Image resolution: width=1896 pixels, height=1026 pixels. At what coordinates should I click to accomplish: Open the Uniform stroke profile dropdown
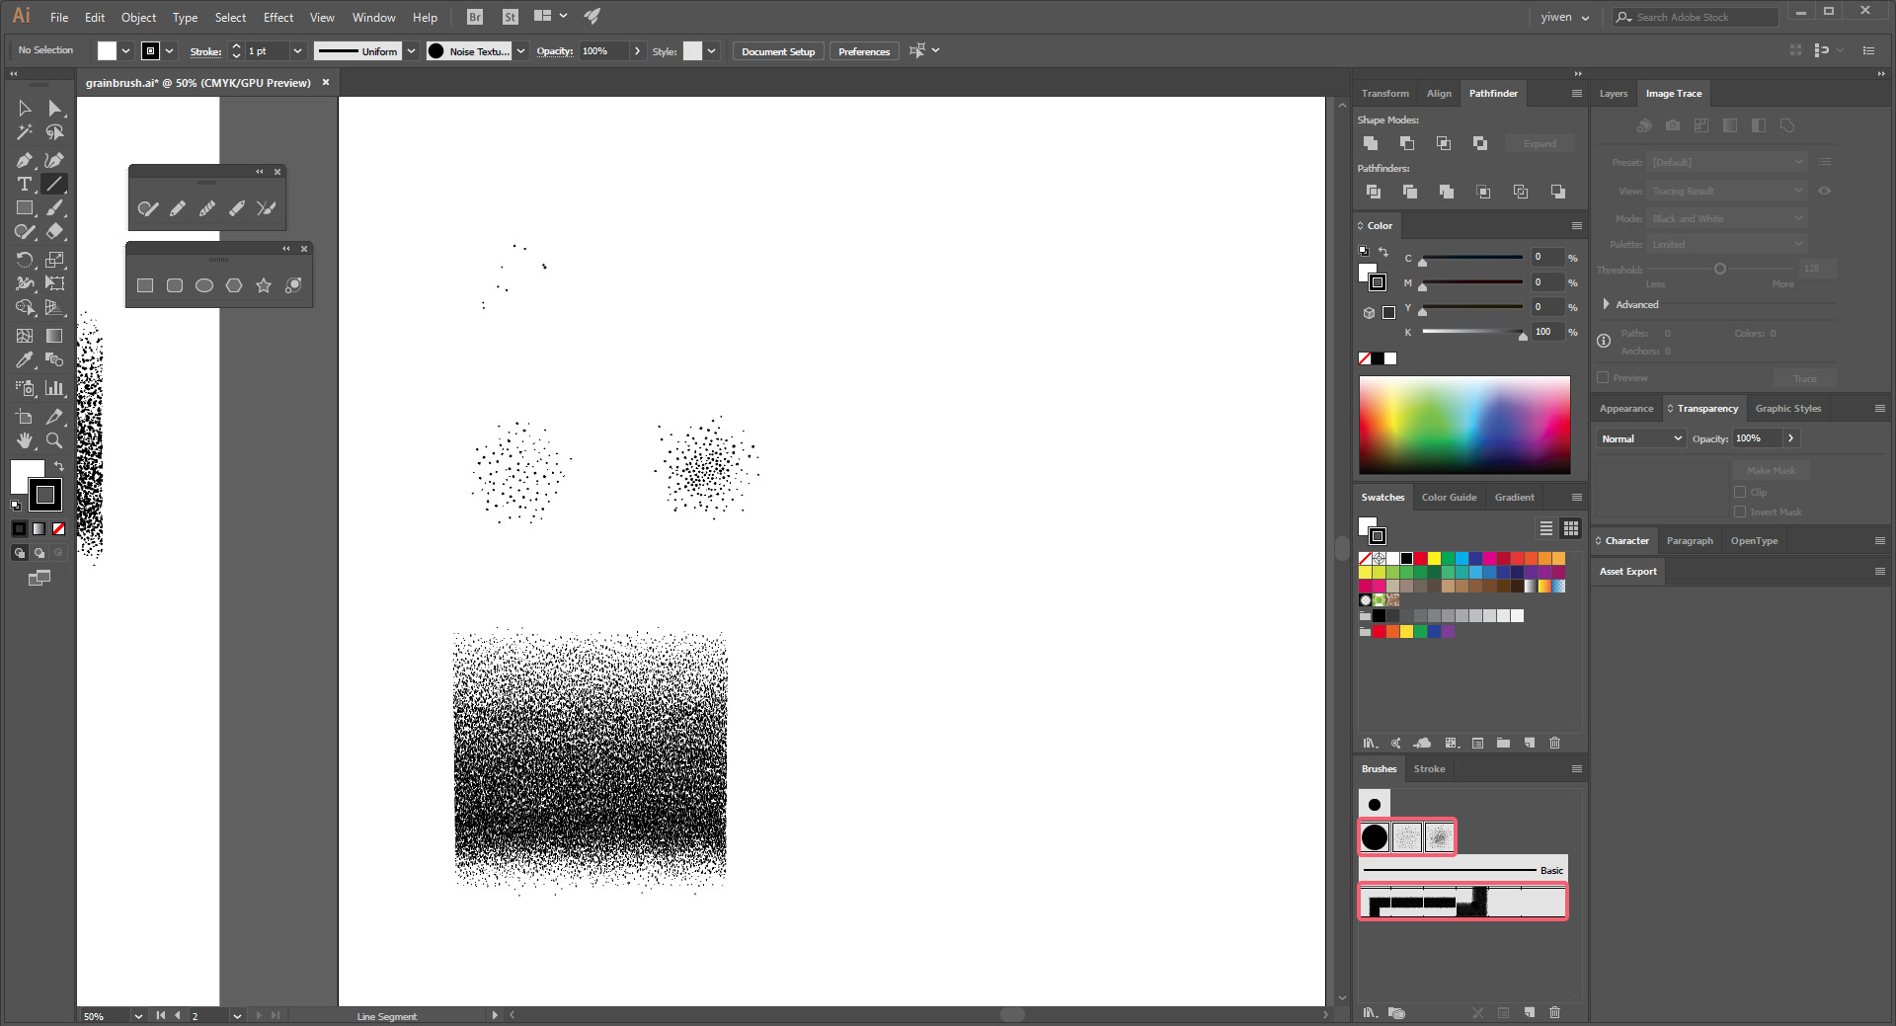[x=411, y=51]
